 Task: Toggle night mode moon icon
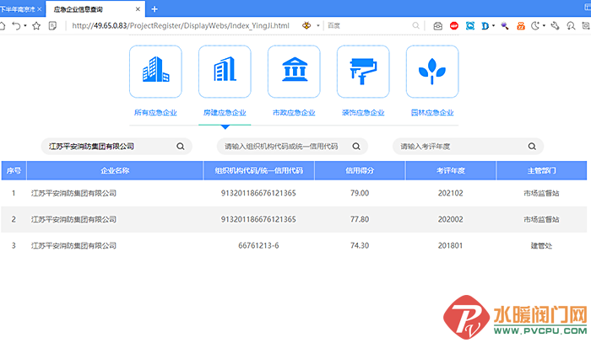[x=535, y=25]
